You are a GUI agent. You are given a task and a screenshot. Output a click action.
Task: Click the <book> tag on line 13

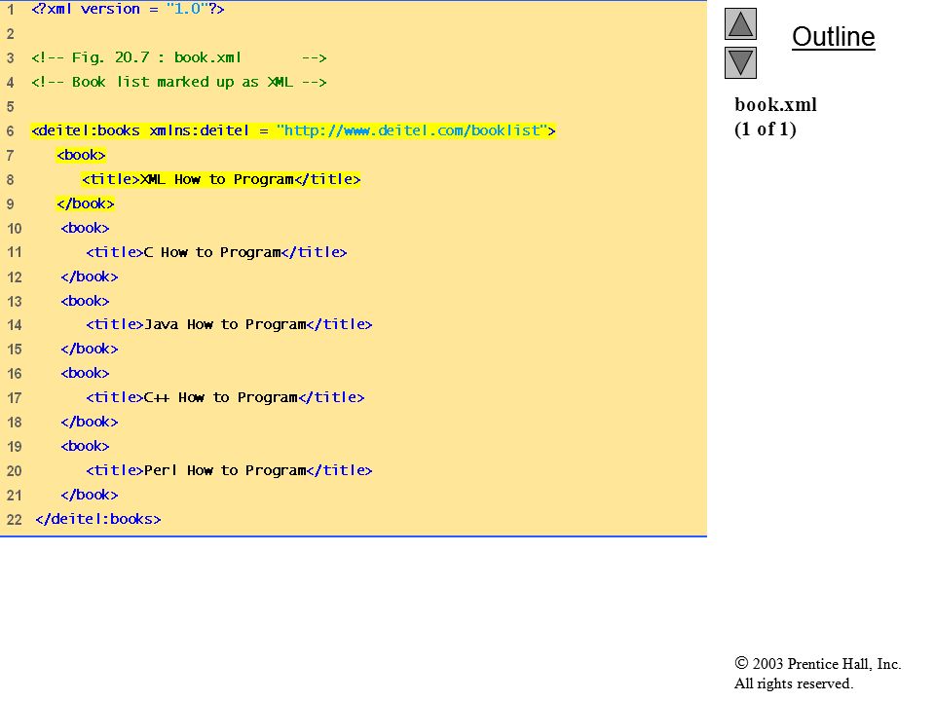point(85,301)
